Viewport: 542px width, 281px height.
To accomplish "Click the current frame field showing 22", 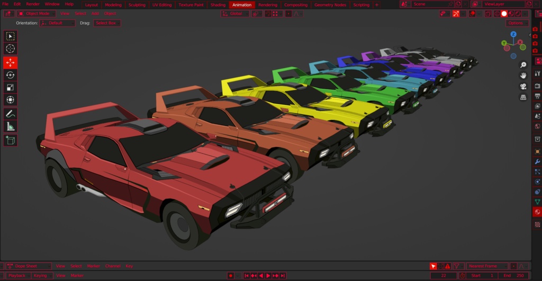I will tap(444, 276).
